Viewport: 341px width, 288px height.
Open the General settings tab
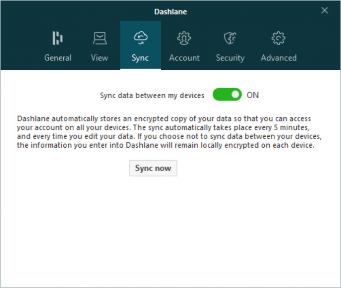(58, 46)
